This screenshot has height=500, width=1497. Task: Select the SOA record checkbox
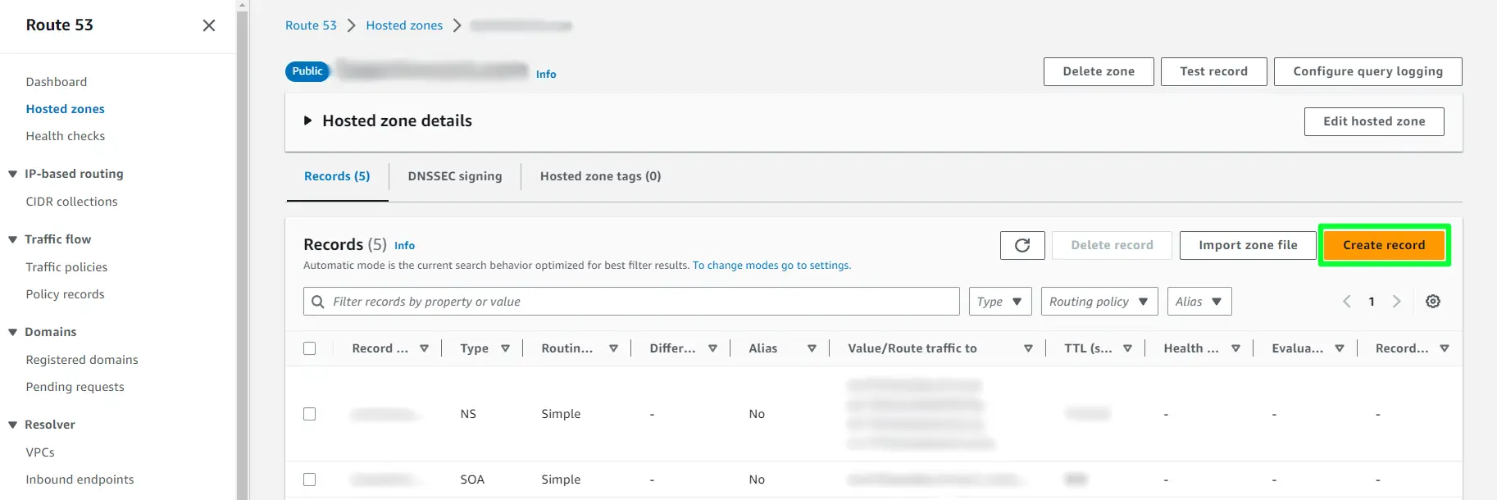309,480
